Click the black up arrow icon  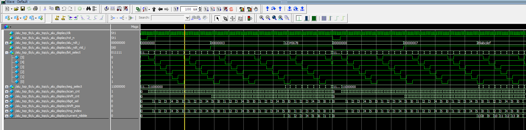click(154, 9)
